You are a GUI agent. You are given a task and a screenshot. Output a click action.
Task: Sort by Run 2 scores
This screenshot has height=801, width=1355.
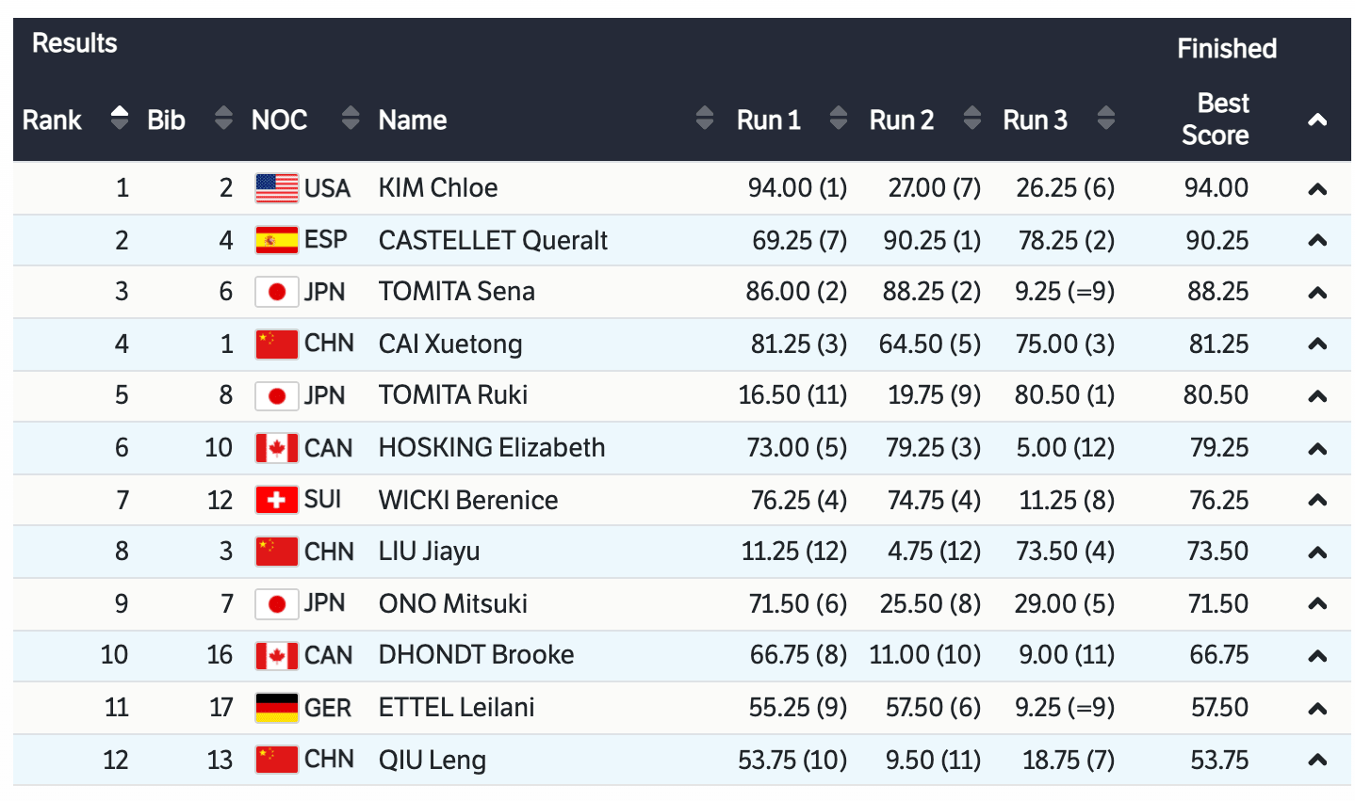(972, 119)
